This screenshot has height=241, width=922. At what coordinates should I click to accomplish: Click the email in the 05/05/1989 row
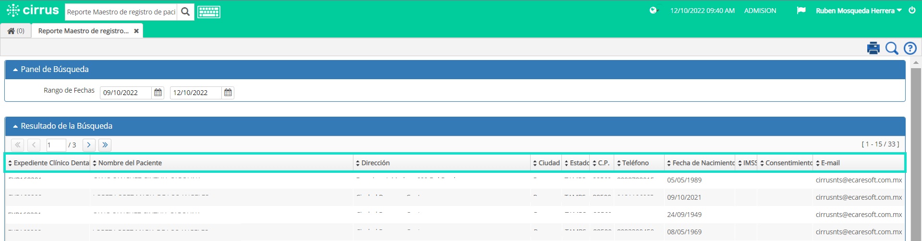tap(859, 181)
